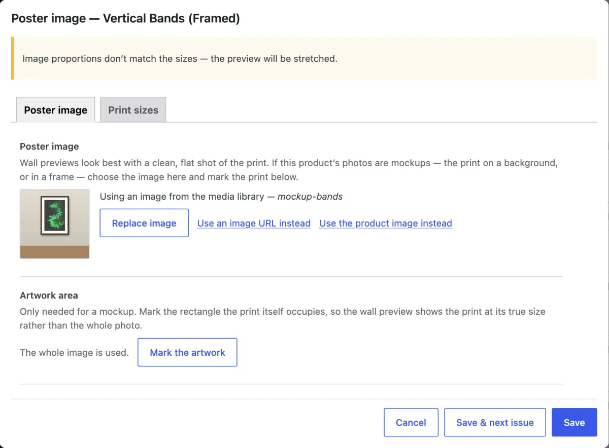Choose Use the product image instead link

point(386,223)
